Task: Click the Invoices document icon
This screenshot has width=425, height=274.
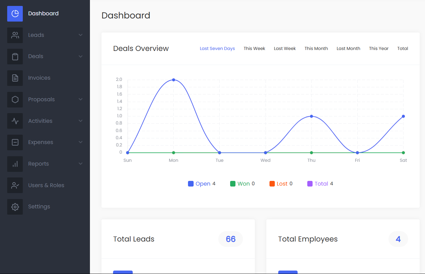Action: (x=15, y=78)
